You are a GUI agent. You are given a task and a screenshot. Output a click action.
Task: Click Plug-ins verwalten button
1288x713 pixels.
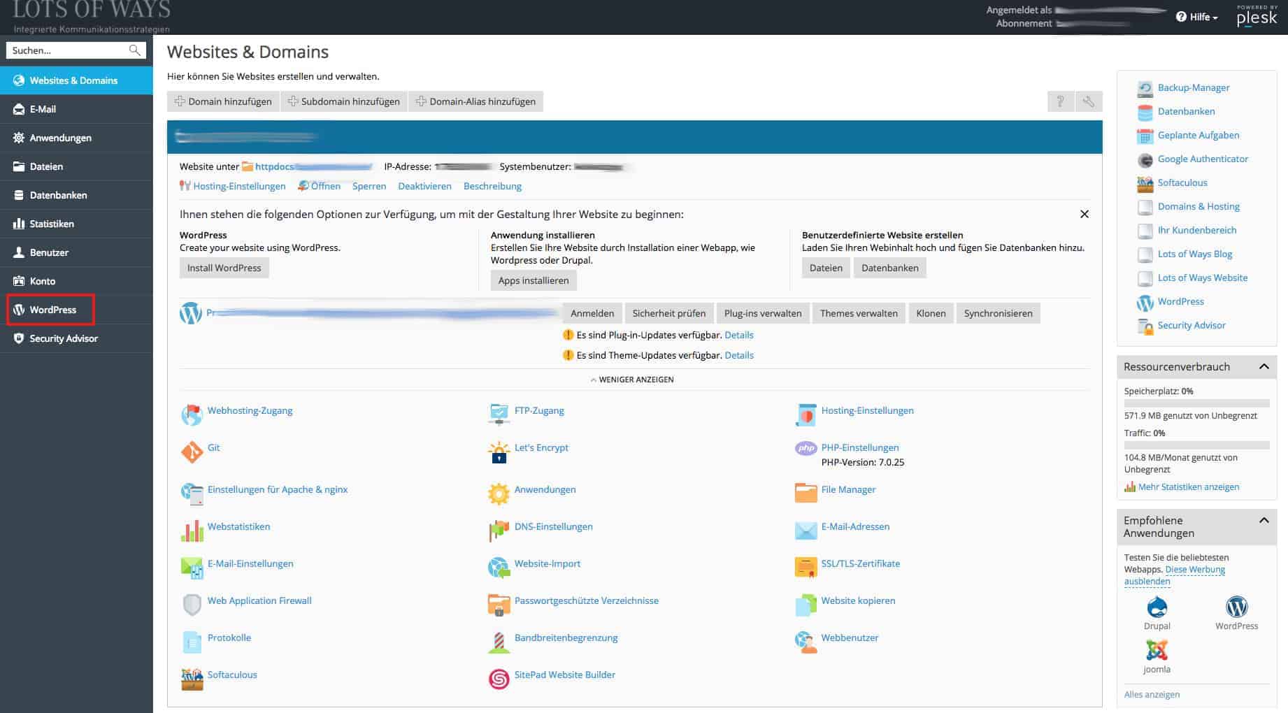[763, 313]
